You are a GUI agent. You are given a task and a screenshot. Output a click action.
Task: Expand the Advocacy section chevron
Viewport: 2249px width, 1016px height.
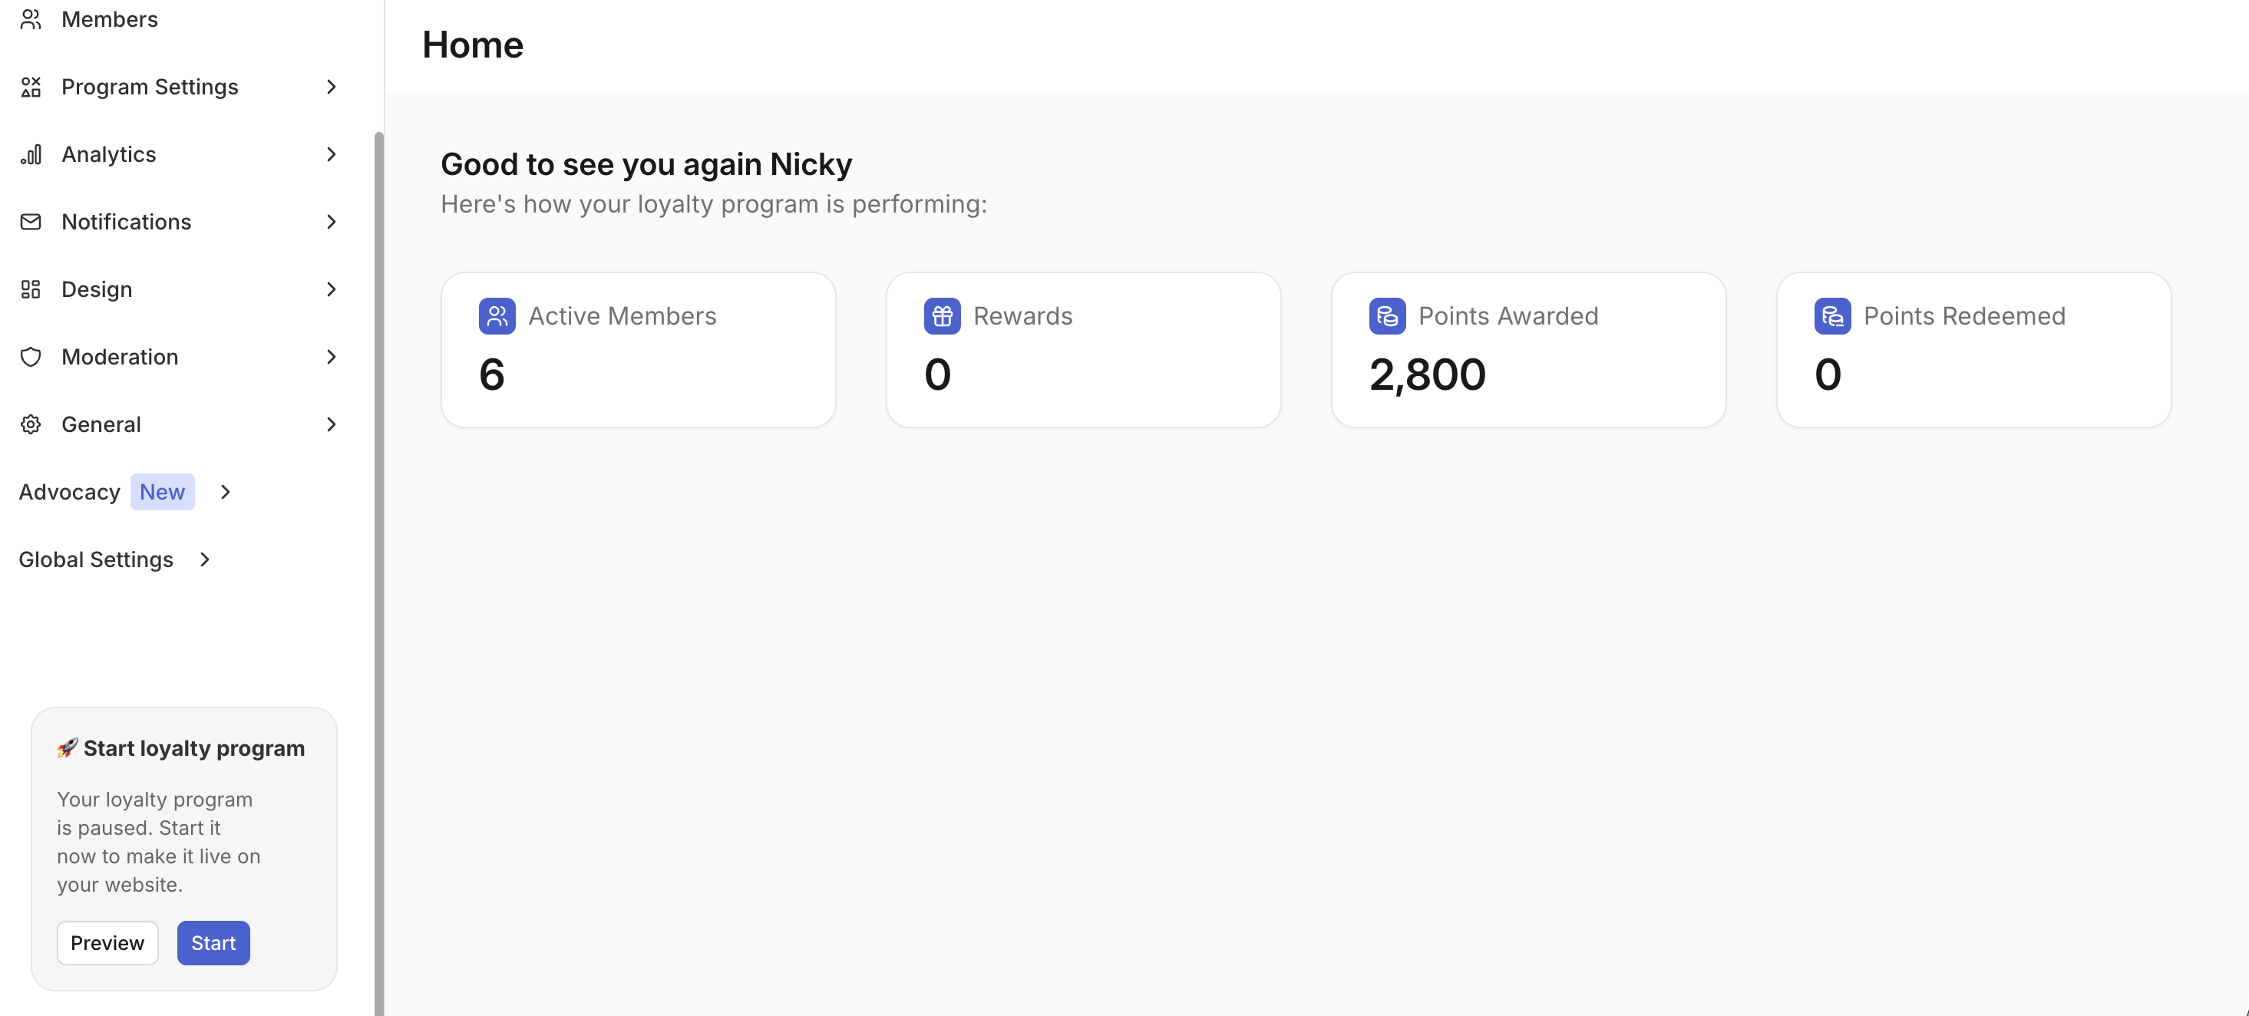[x=225, y=493]
